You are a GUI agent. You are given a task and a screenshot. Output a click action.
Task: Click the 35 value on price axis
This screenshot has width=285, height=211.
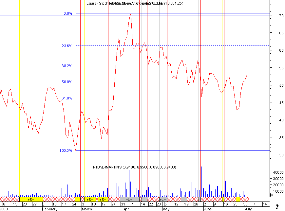(x=281, y=138)
